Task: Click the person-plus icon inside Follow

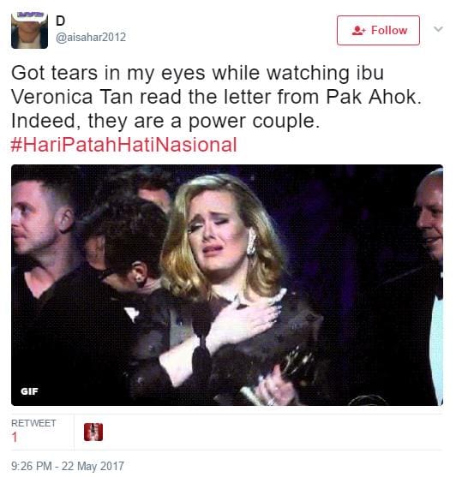Action: tap(358, 31)
